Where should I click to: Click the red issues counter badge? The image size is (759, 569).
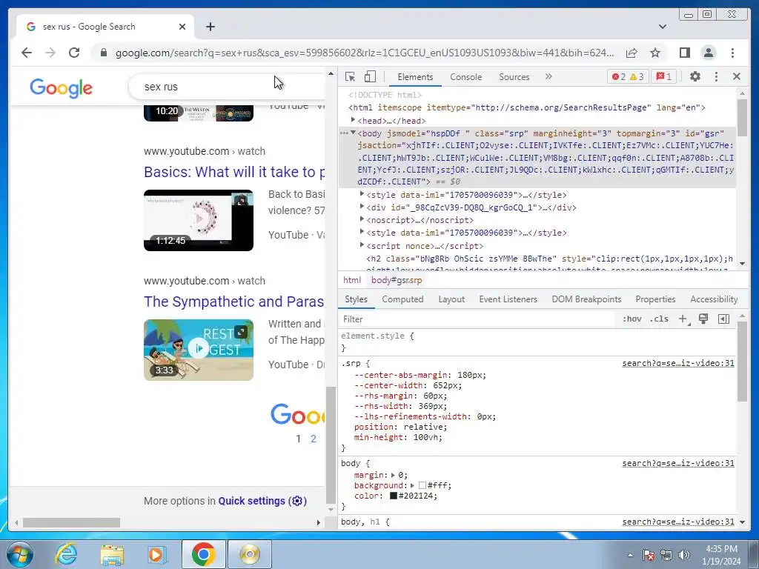pyautogui.click(x=664, y=76)
